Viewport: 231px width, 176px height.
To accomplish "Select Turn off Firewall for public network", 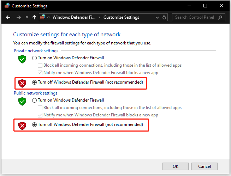I will pos(35,125).
